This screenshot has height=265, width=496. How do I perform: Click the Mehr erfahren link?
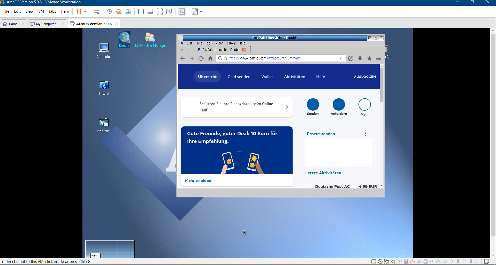coord(198,180)
